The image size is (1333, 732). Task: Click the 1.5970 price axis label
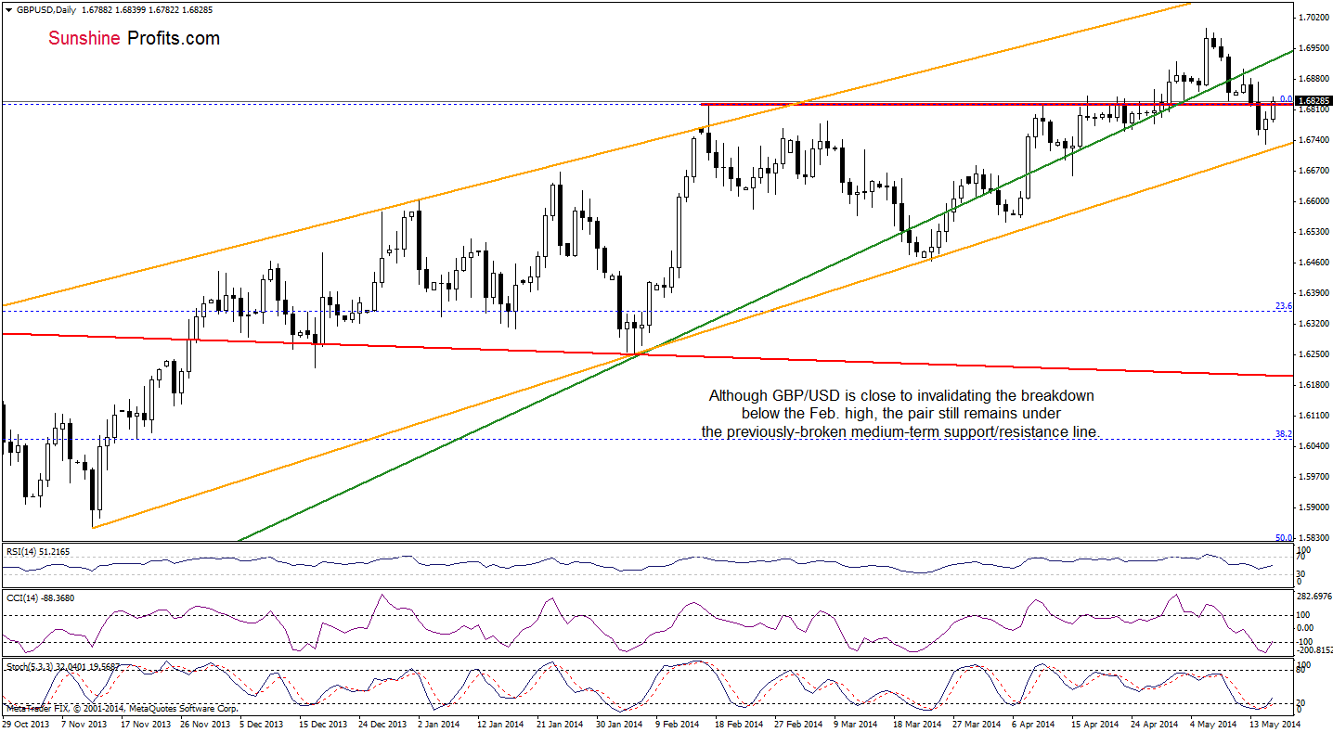point(1314,477)
